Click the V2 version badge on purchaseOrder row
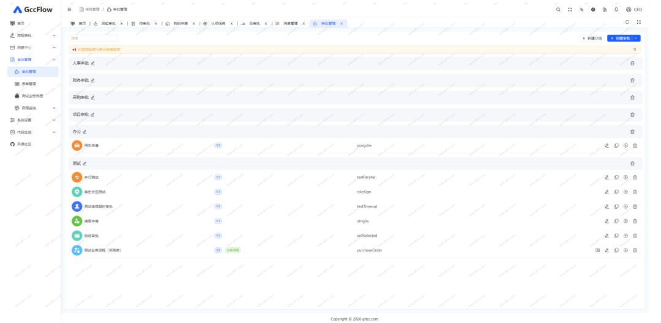 218,250
